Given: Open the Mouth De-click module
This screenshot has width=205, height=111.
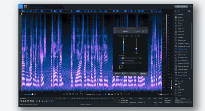Looking at the screenshot, I should point(183,58).
